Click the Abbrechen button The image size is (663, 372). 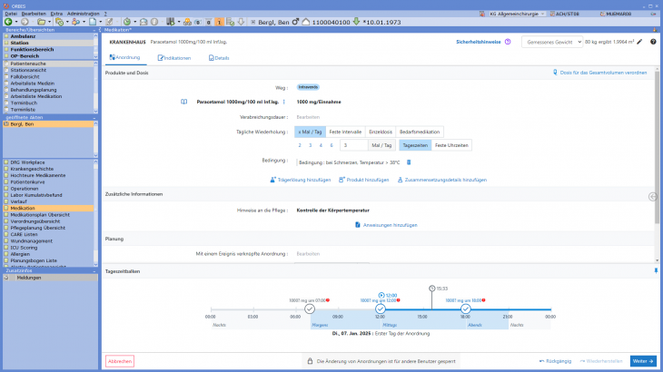120,361
